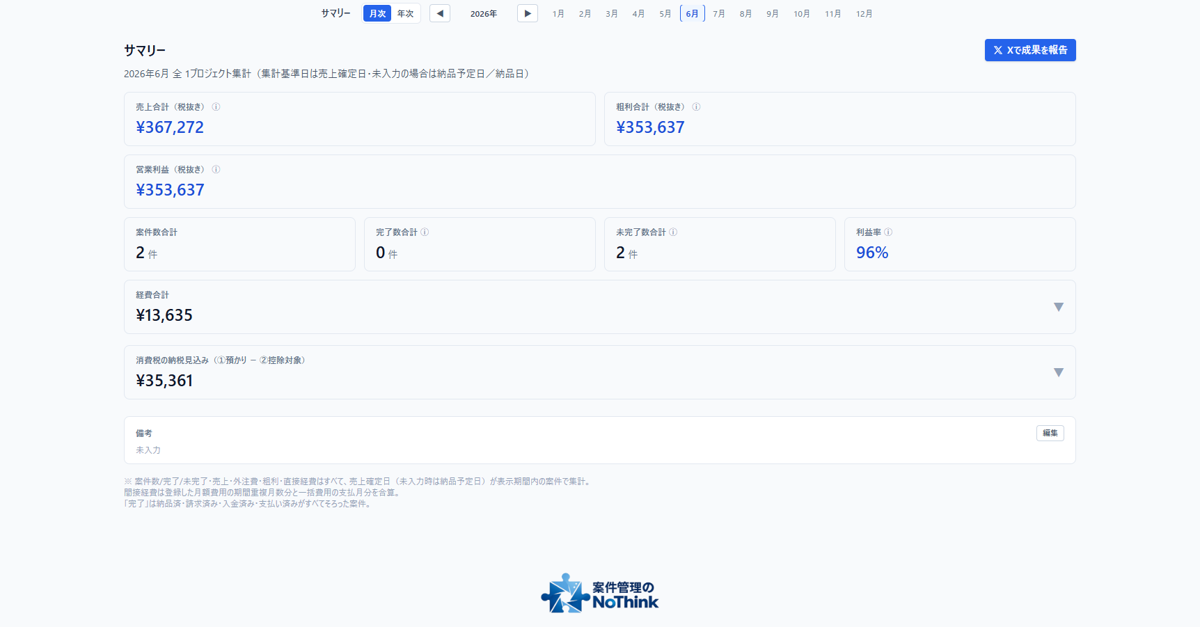Click the サマリー page heading
This screenshot has height=627, width=1200.
tap(145, 50)
